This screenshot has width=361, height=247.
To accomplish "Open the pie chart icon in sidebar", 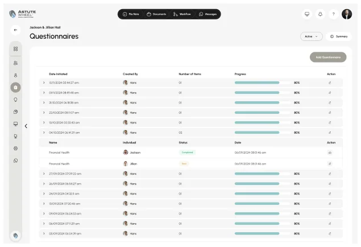I will [15, 112].
